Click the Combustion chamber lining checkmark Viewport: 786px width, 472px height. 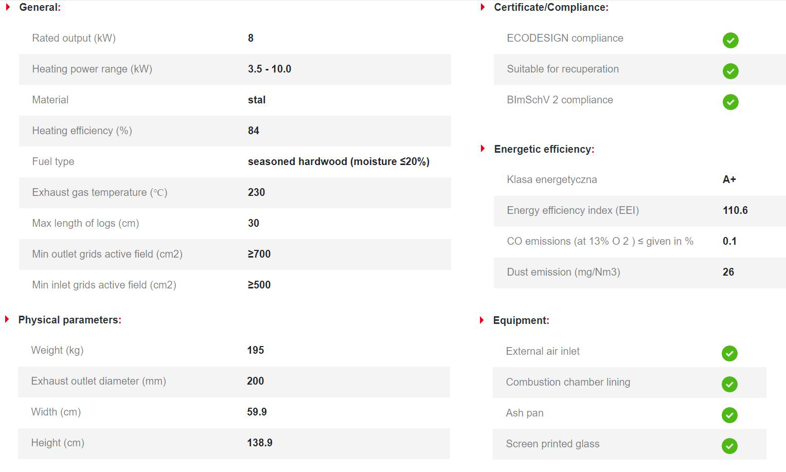point(729,384)
